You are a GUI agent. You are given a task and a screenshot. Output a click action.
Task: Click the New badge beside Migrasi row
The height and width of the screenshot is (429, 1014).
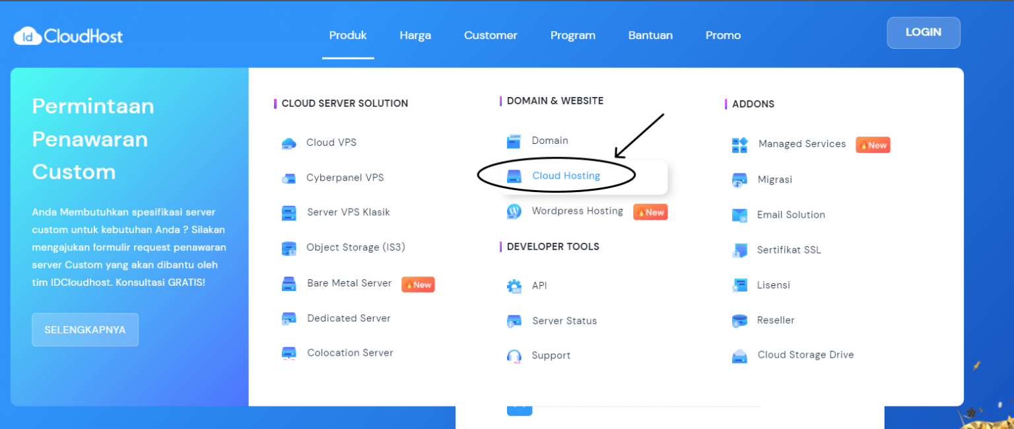[x=873, y=145]
